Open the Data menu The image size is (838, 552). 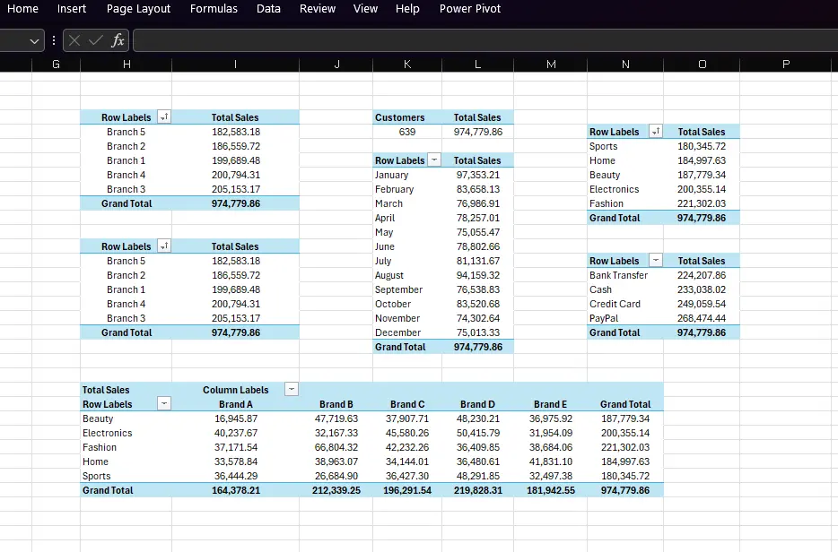[268, 9]
